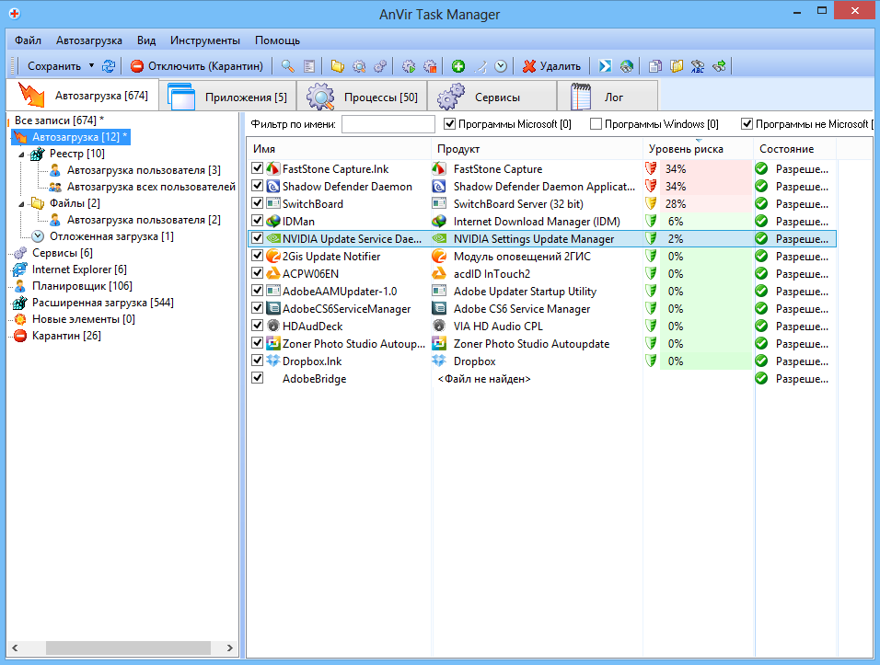The width and height of the screenshot is (880, 665).
Task: Open the Инструменты menu
Action: (204, 40)
